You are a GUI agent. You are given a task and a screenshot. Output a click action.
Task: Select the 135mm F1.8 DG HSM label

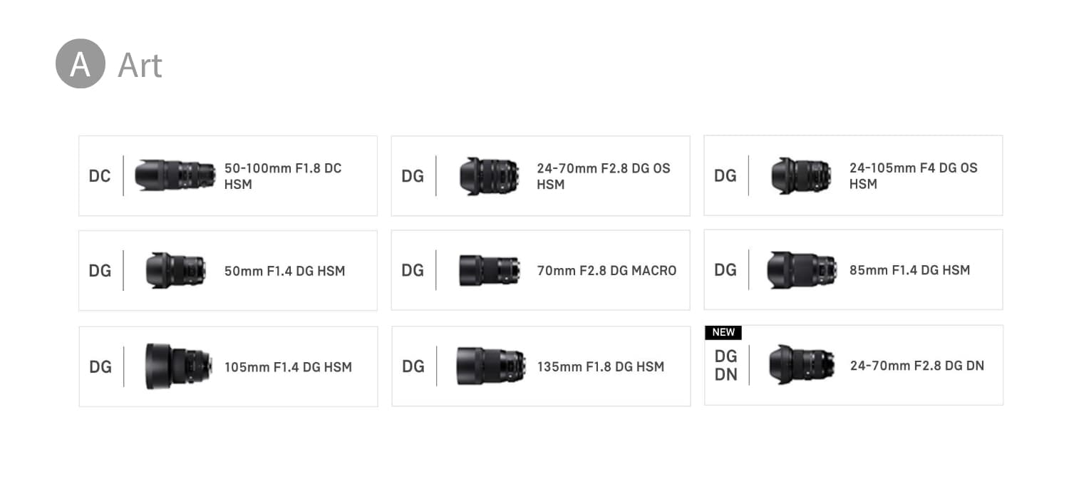tap(601, 366)
